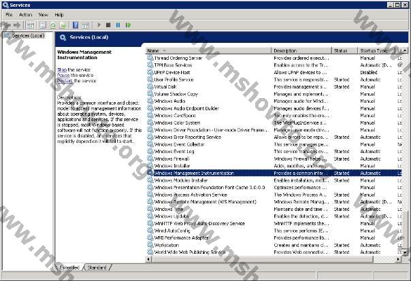The width and height of the screenshot is (411, 281).
Task: Select the Wired AutoConfig service
Action: 274,231
